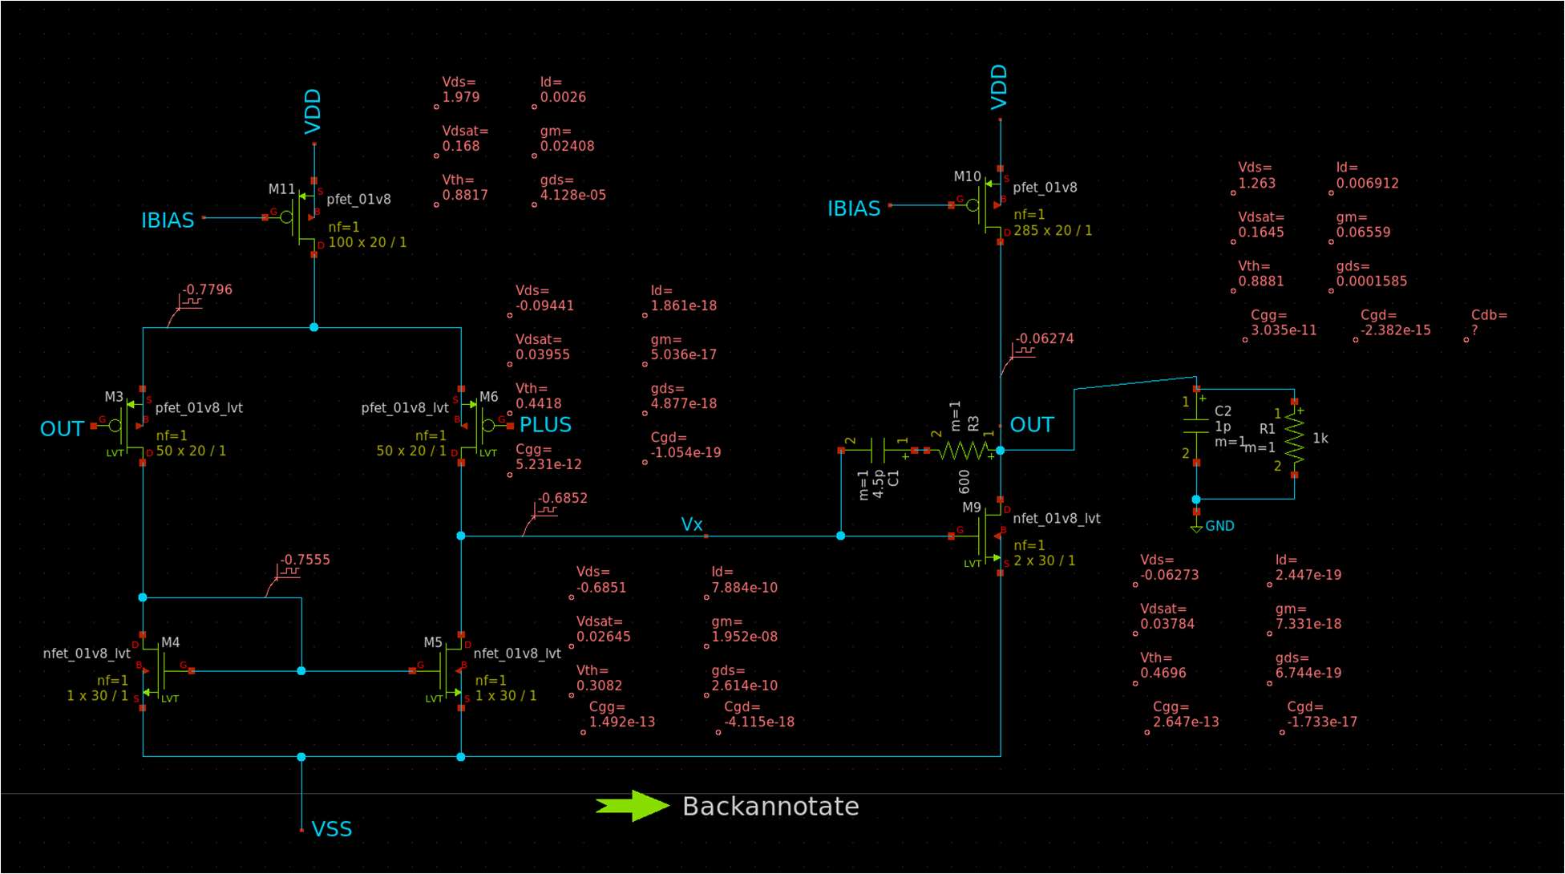Screen dimensions: 1565x874
Task: Click M11 Vth value 0.8817
Action: [465, 195]
